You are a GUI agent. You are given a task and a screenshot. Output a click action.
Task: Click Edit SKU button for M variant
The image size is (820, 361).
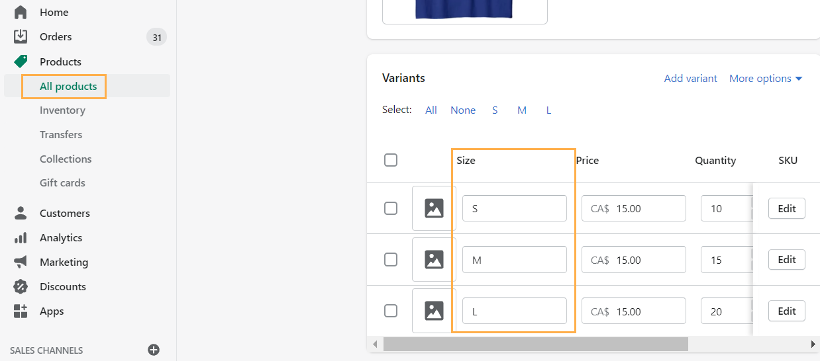(787, 260)
